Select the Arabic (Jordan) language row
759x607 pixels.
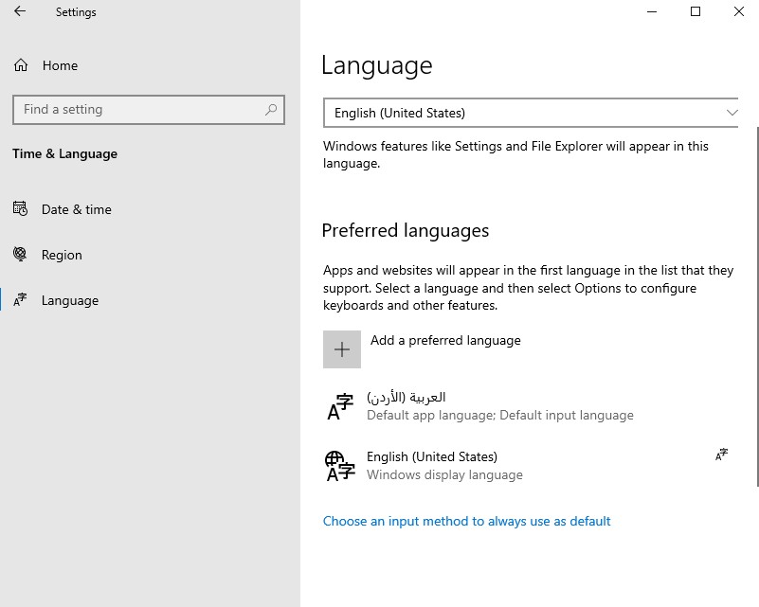[x=531, y=406]
